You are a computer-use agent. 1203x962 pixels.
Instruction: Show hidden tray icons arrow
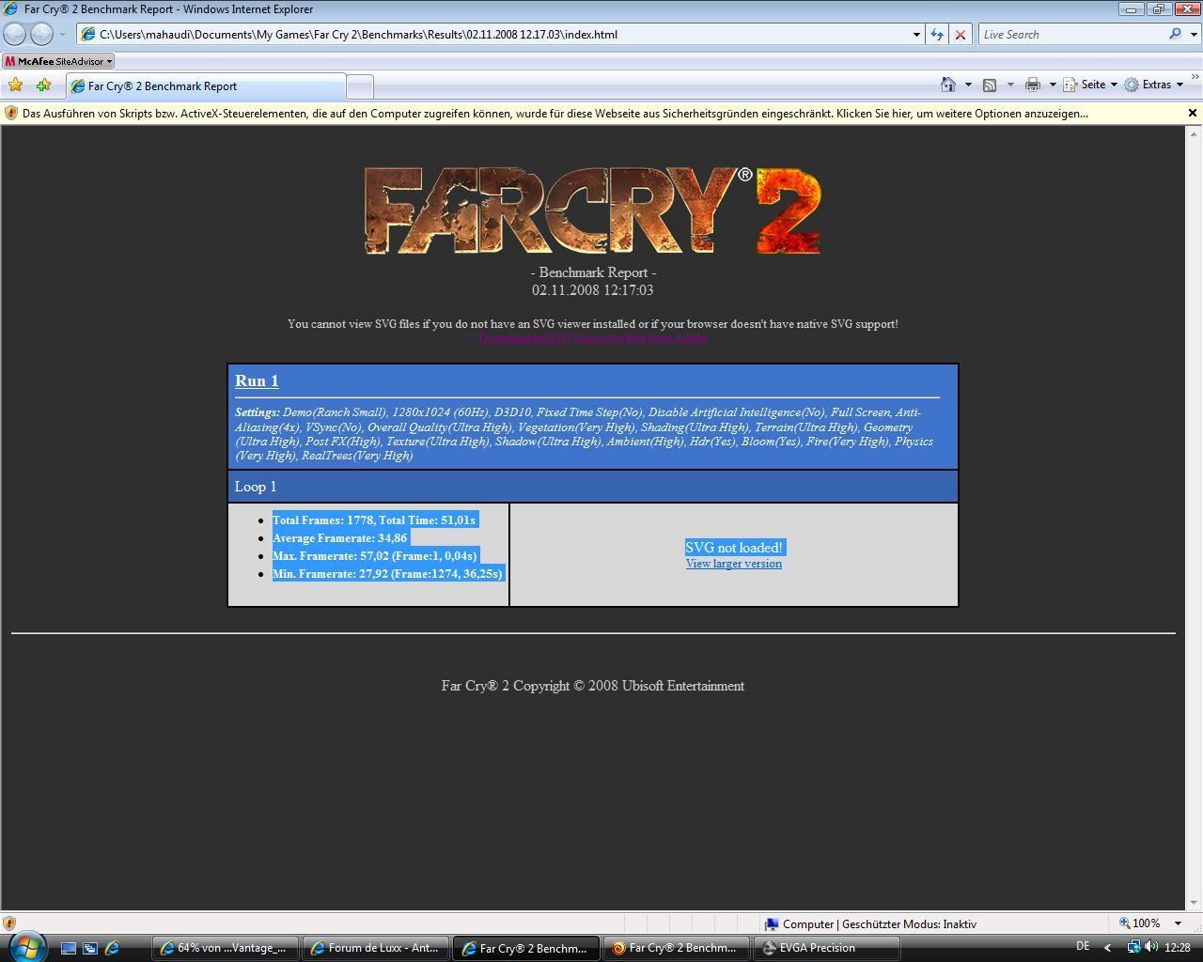tap(1107, 948)
